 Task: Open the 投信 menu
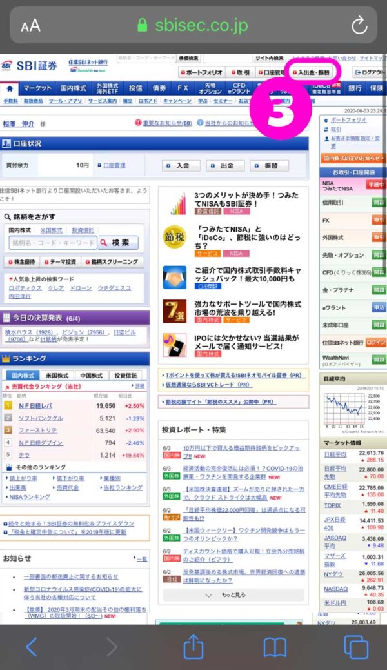pyautogui.click(x=135, y=88)
